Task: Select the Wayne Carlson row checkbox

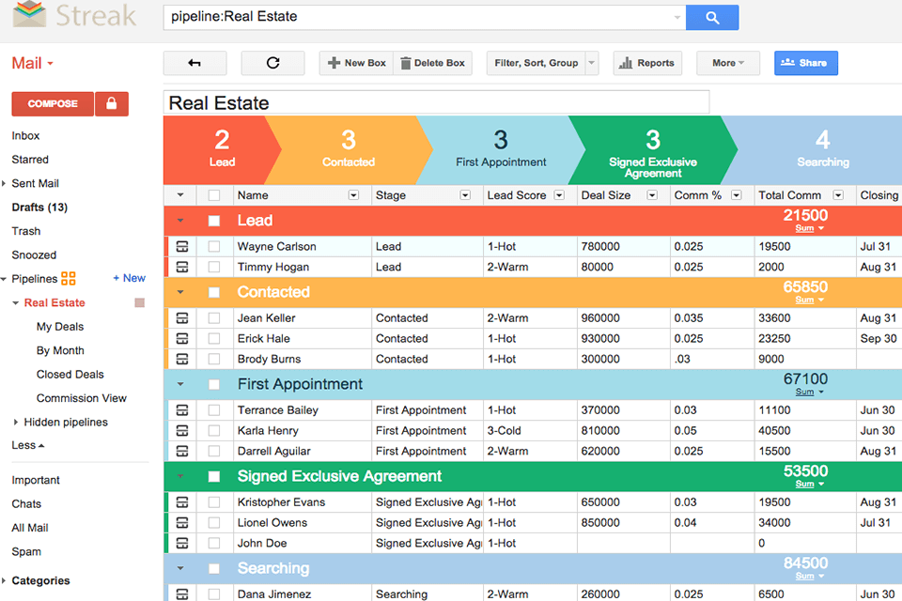Action: pyautogui.click(x=214, y=247)
